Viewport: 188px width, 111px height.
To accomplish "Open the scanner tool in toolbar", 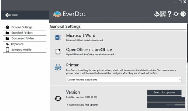I will (157, 14).
